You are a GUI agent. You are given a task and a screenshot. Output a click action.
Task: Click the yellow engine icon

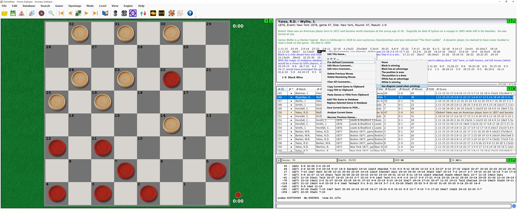(153, 13)
